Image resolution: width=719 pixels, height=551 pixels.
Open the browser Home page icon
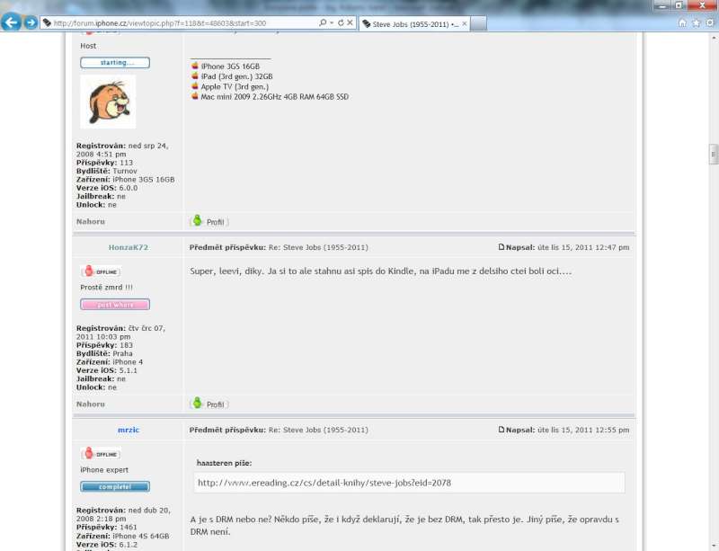[682, 22]
